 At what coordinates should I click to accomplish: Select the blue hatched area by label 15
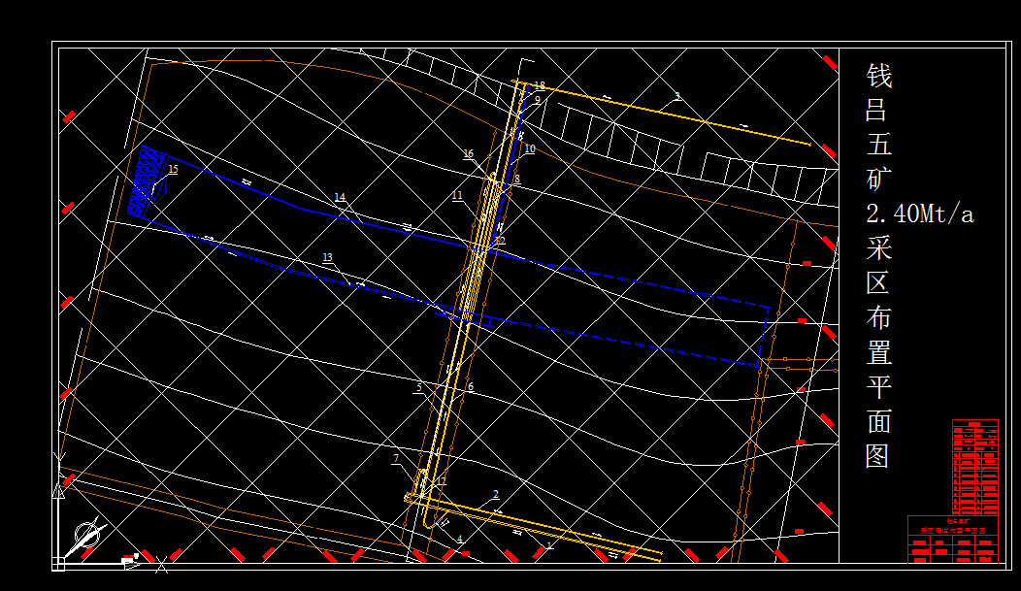click(x=148, y=181)
